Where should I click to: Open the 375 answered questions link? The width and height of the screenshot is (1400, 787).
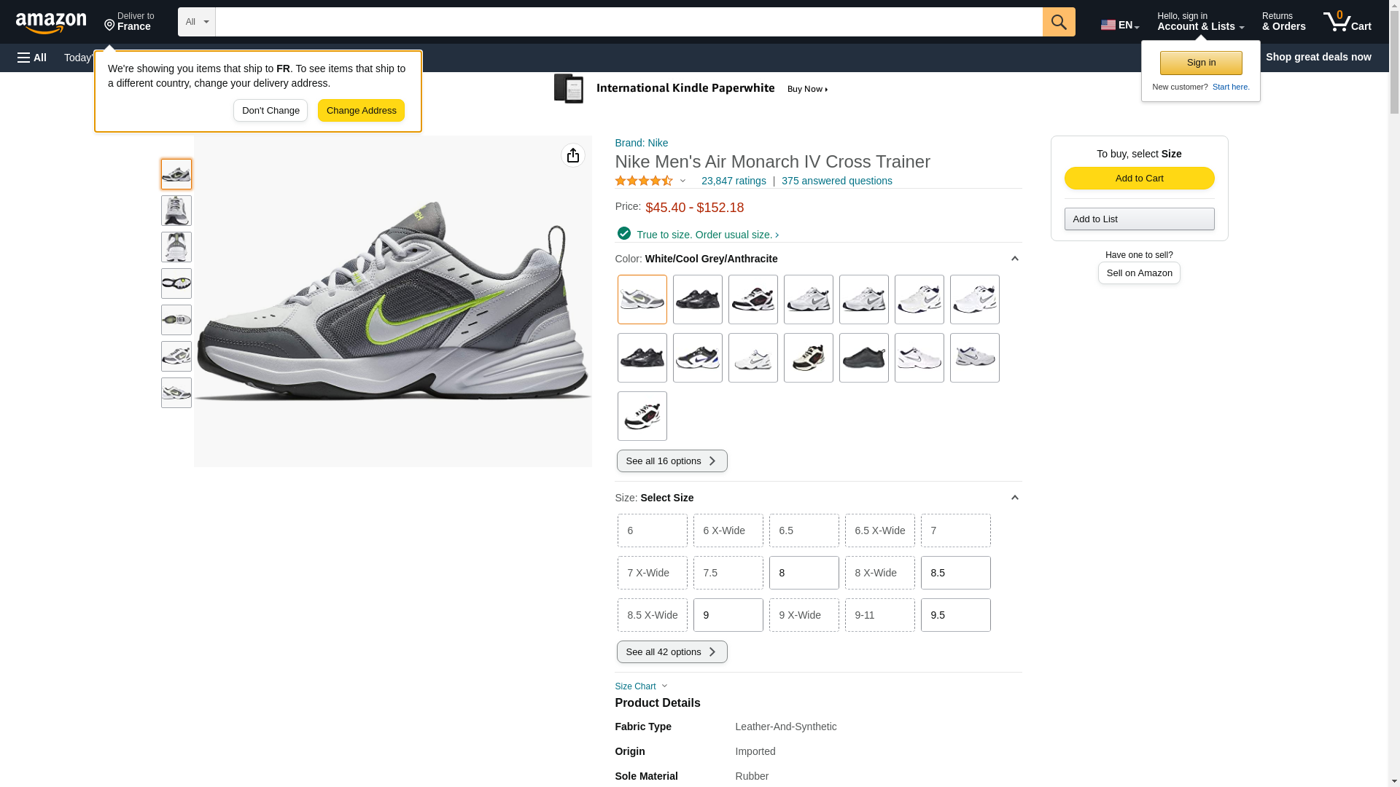836,181
